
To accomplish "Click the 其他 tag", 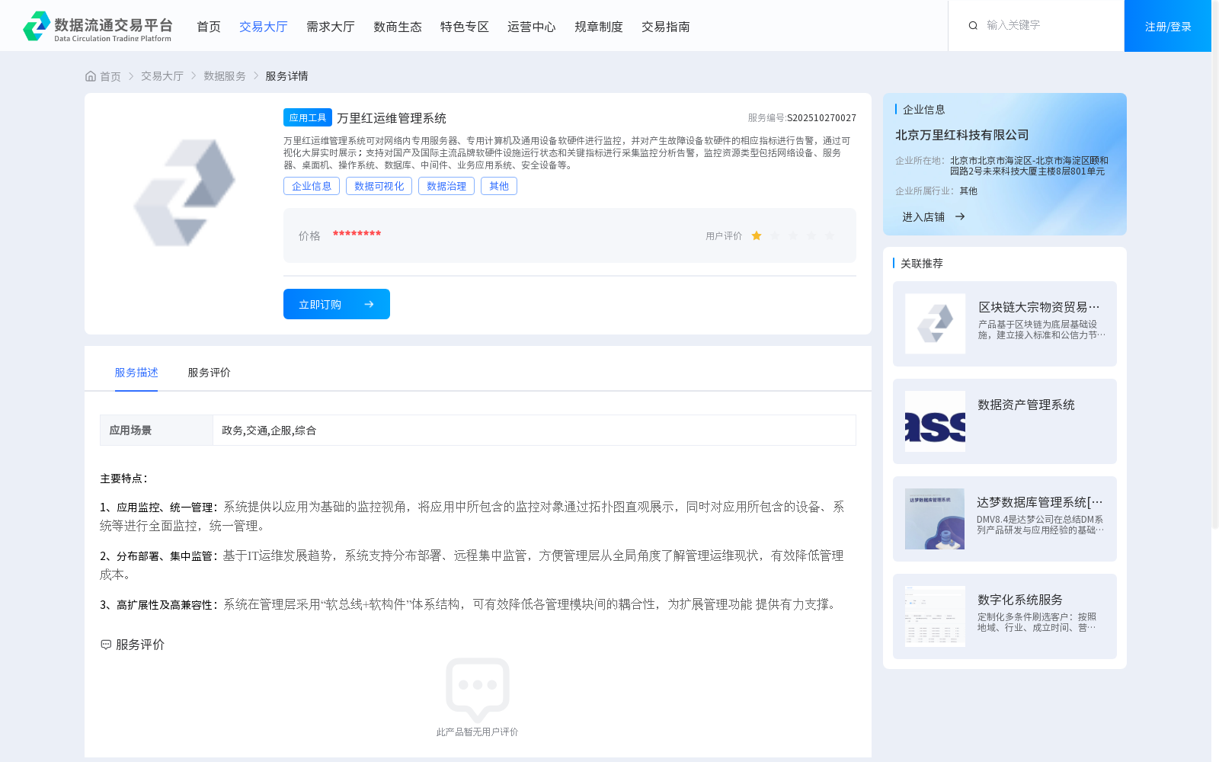I will coord(499,186).
